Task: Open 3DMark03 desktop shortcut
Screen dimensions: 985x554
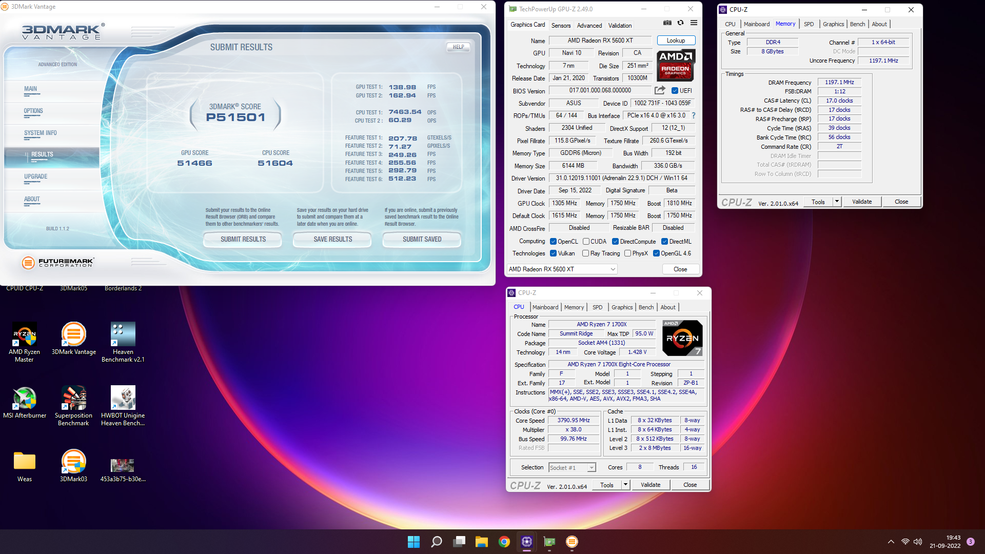Action: click(74, 466)
